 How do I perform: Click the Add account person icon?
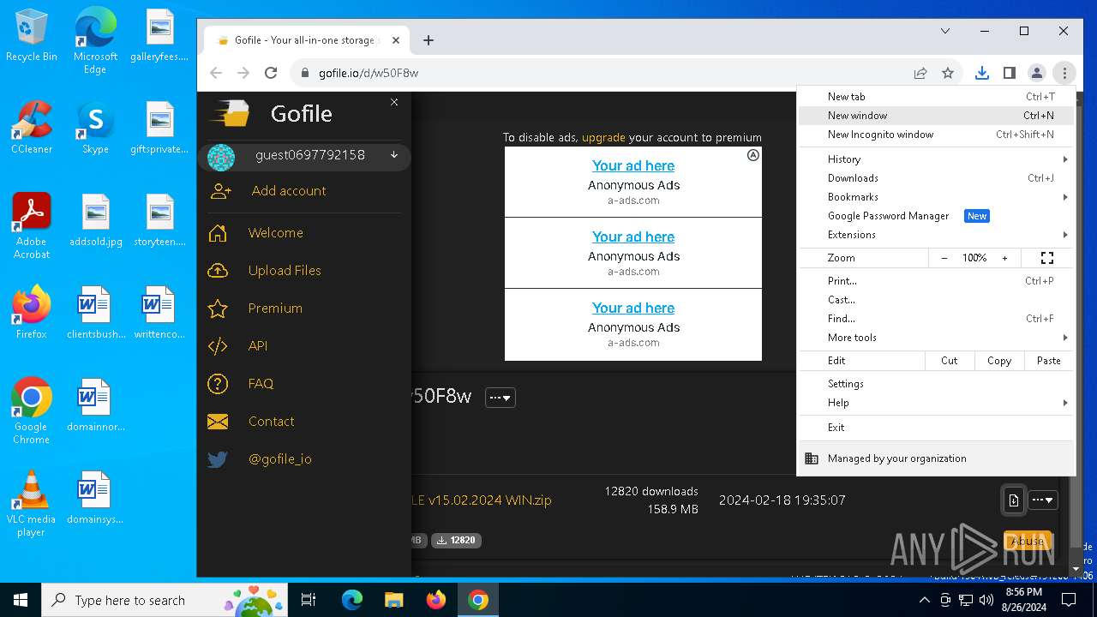[221, 191]
